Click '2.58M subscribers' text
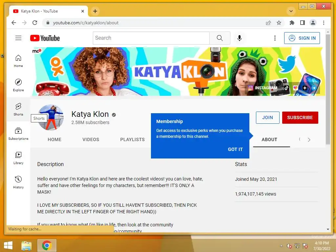 pyautogui.click(x=90, y=122)
